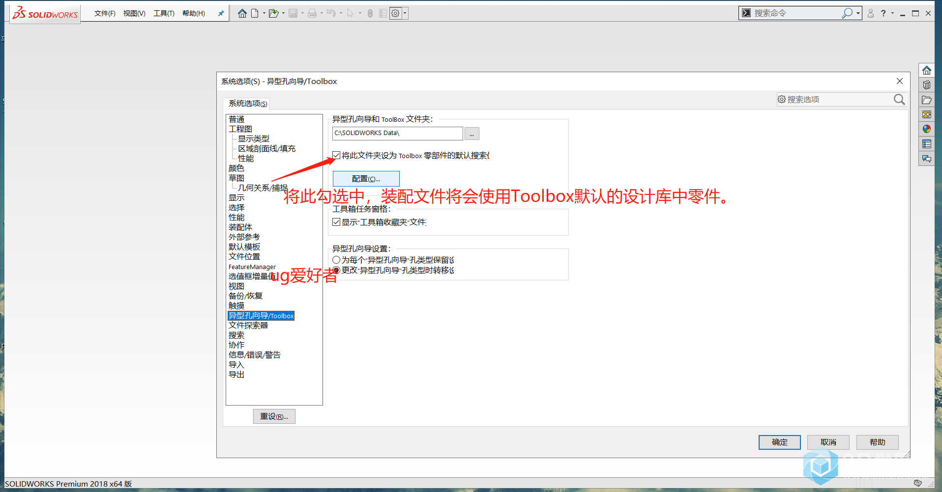This screenshot has height=492, width=942.
Task: Create a new document with the New icon
Action: click(x=255, y=13)
